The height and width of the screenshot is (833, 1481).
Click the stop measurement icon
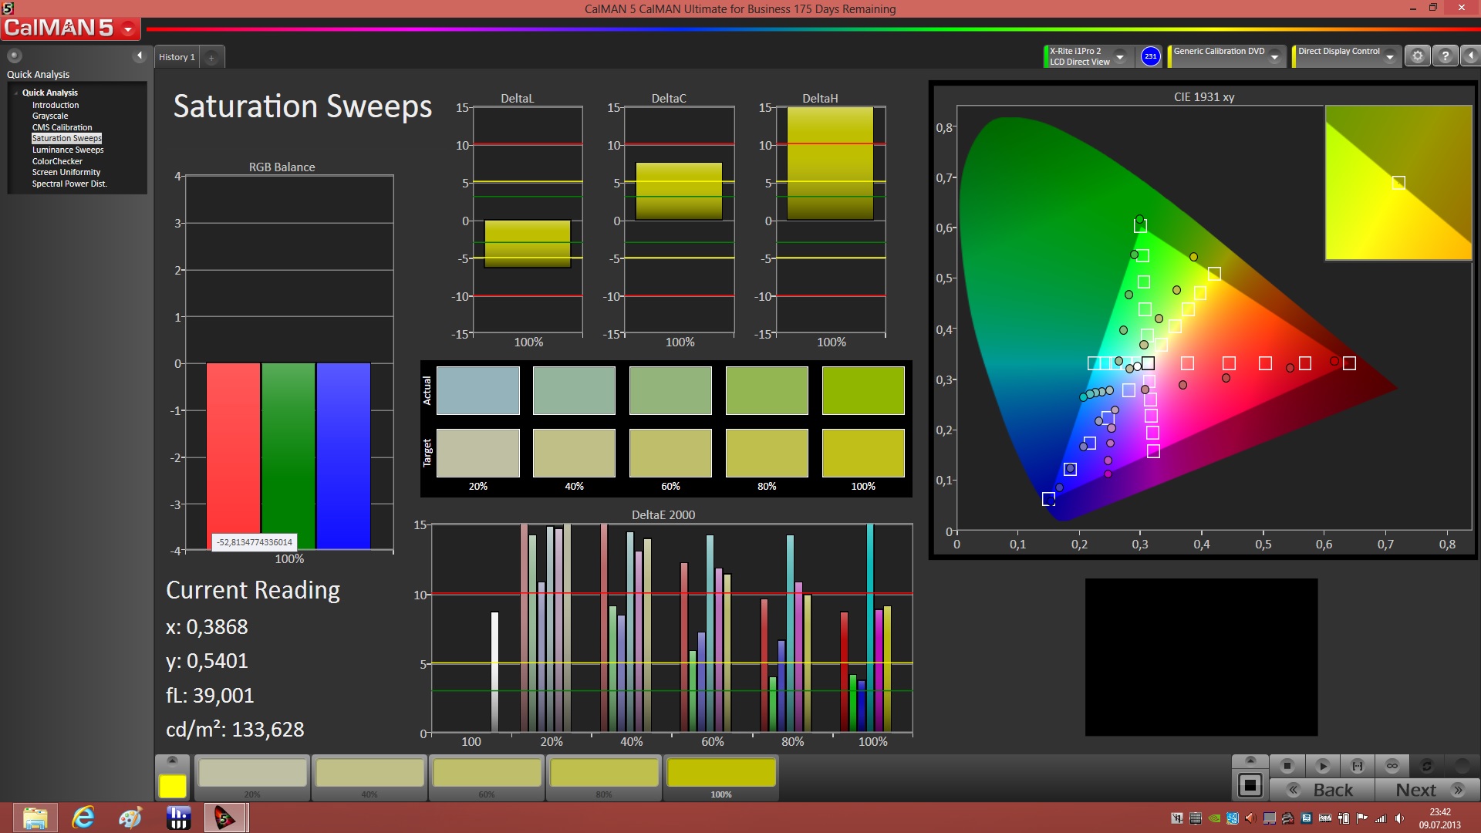pos(1287,766)
